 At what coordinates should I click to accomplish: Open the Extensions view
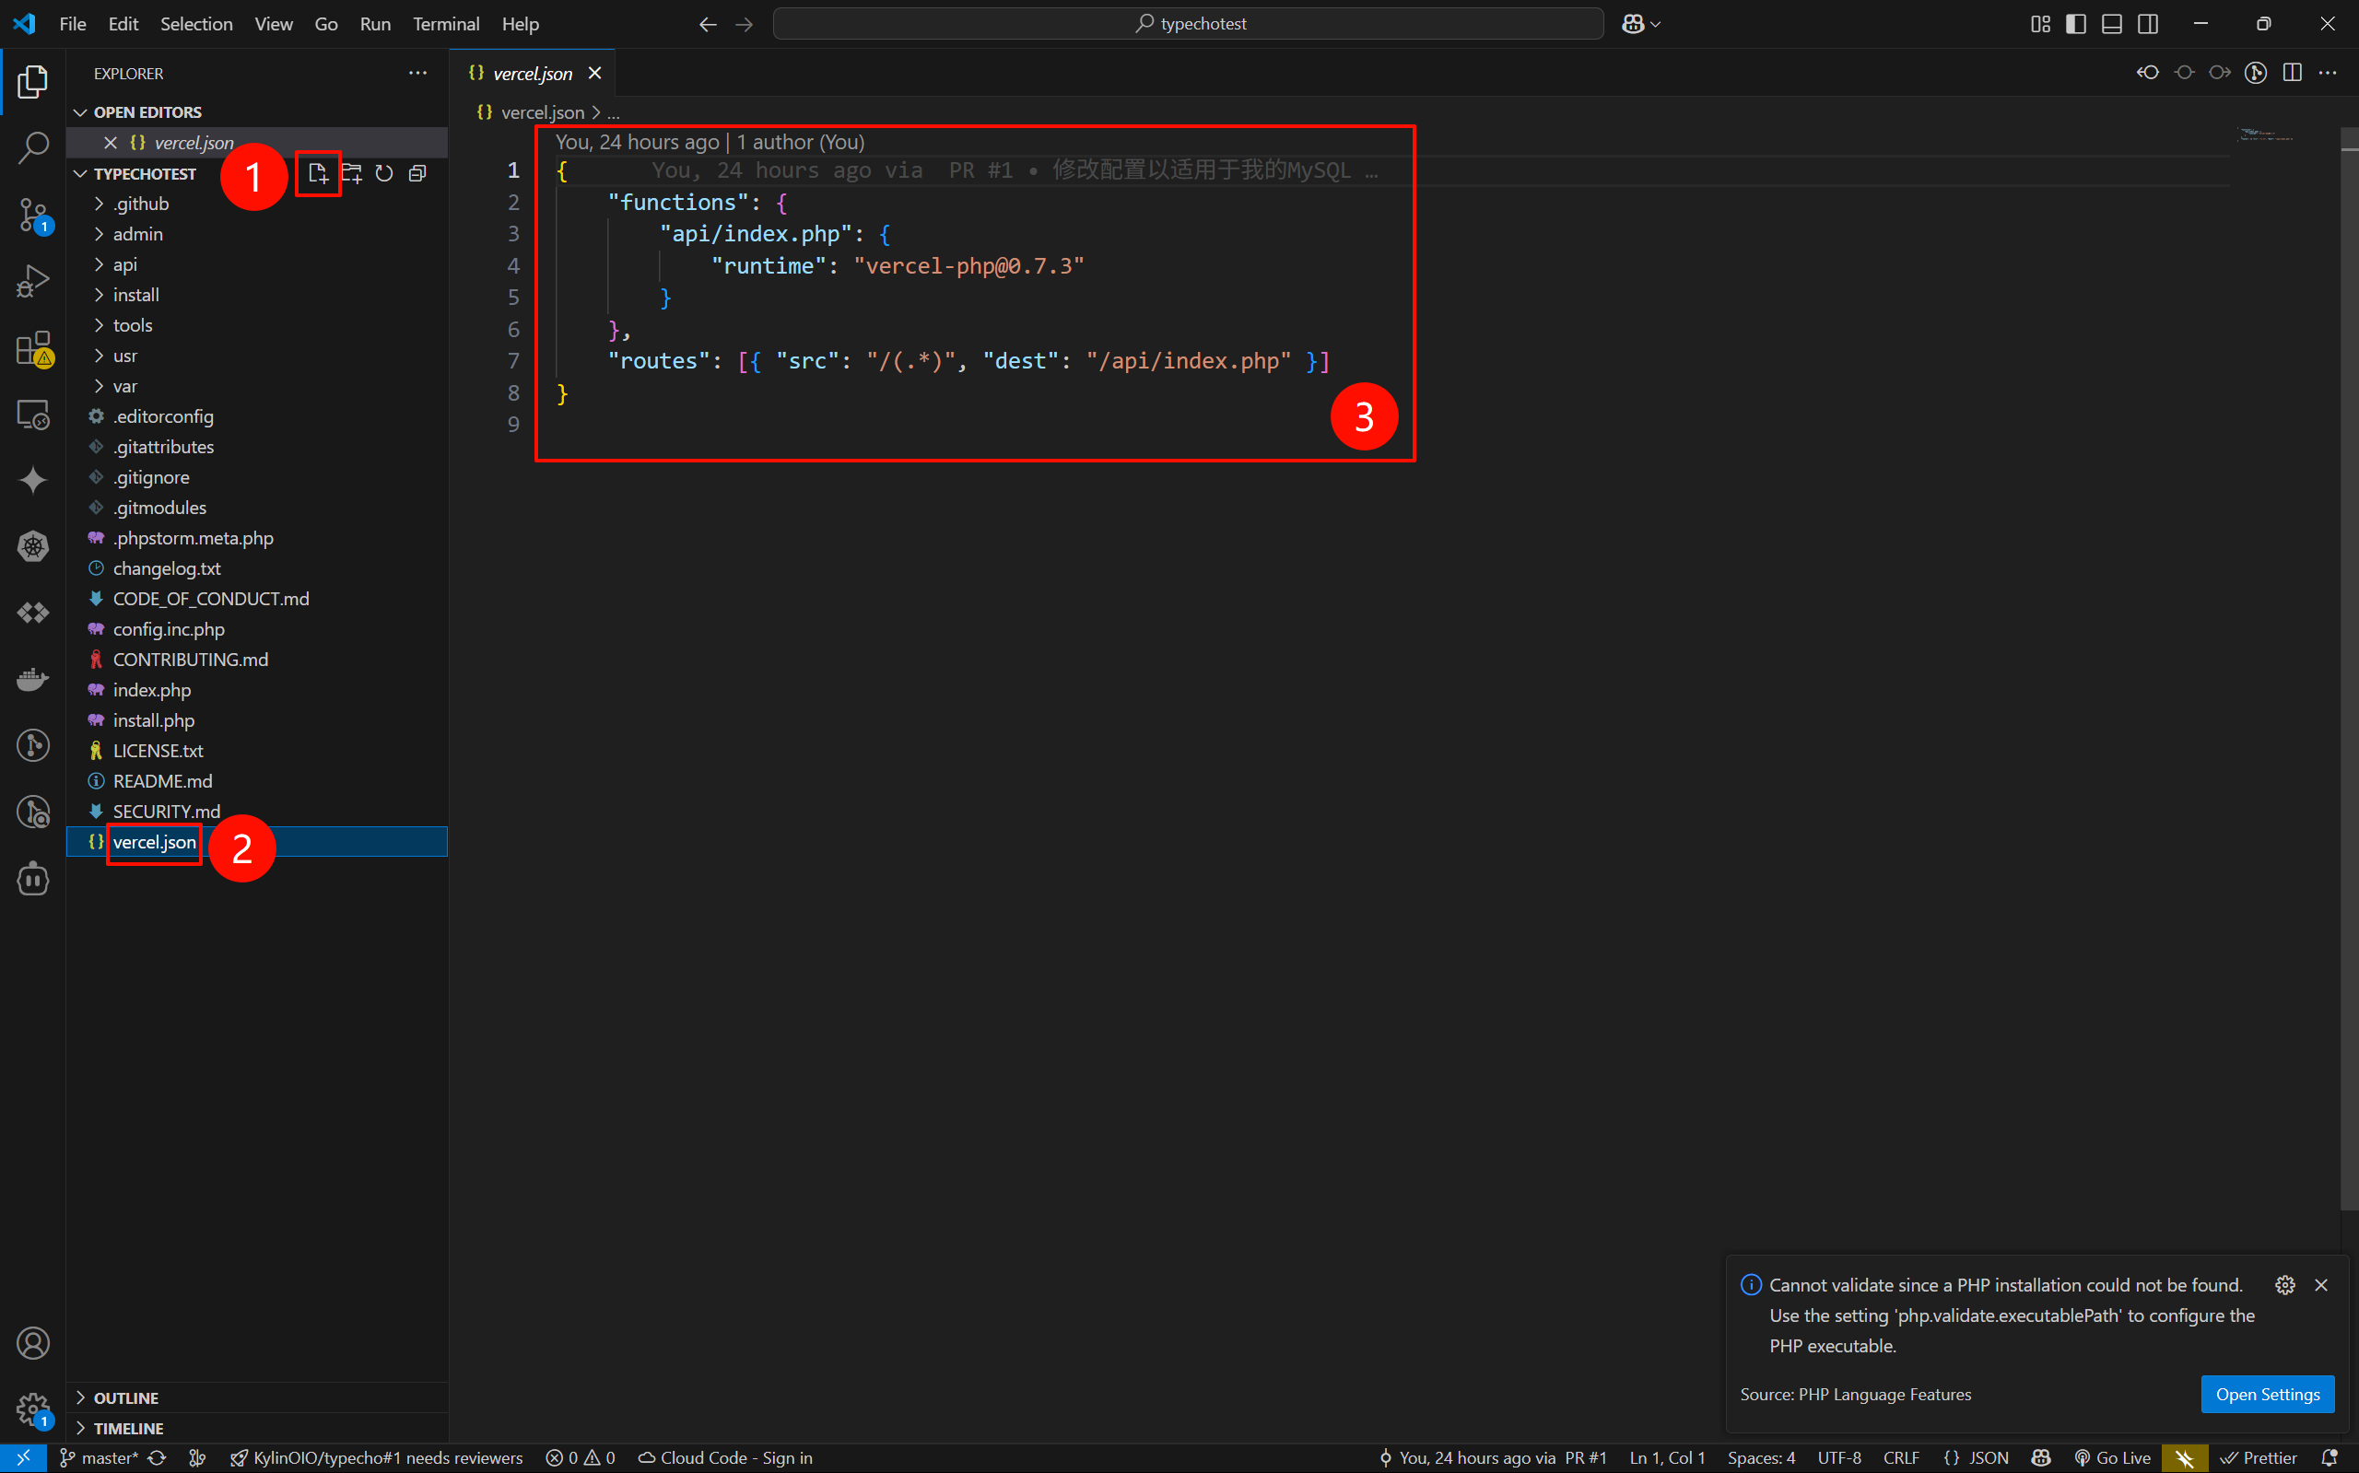click(x=33, y=348)
